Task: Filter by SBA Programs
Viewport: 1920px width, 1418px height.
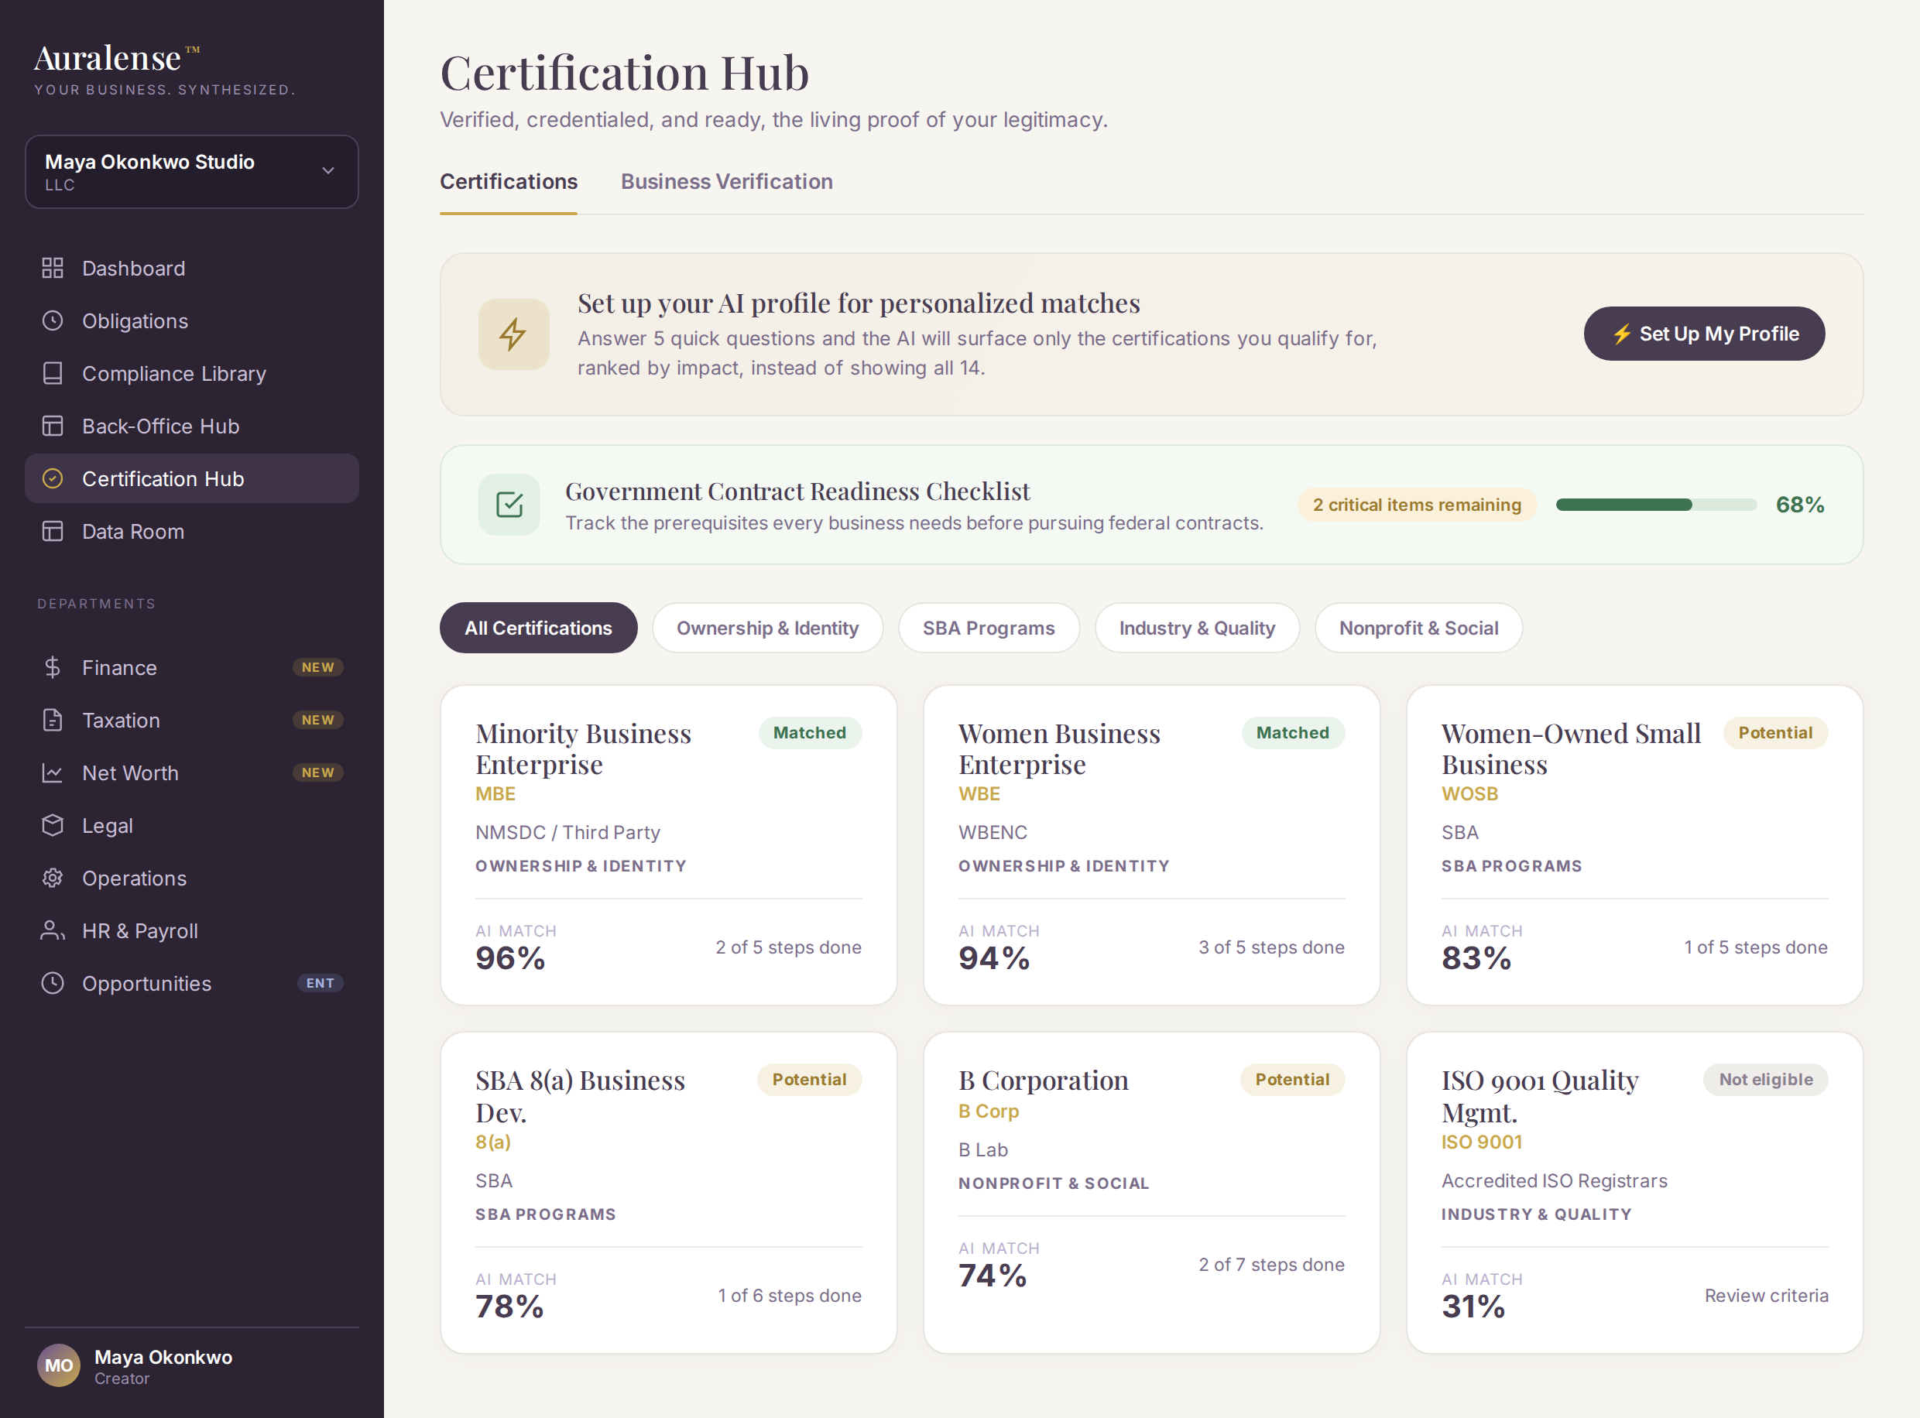Action: tap(988, 628)
